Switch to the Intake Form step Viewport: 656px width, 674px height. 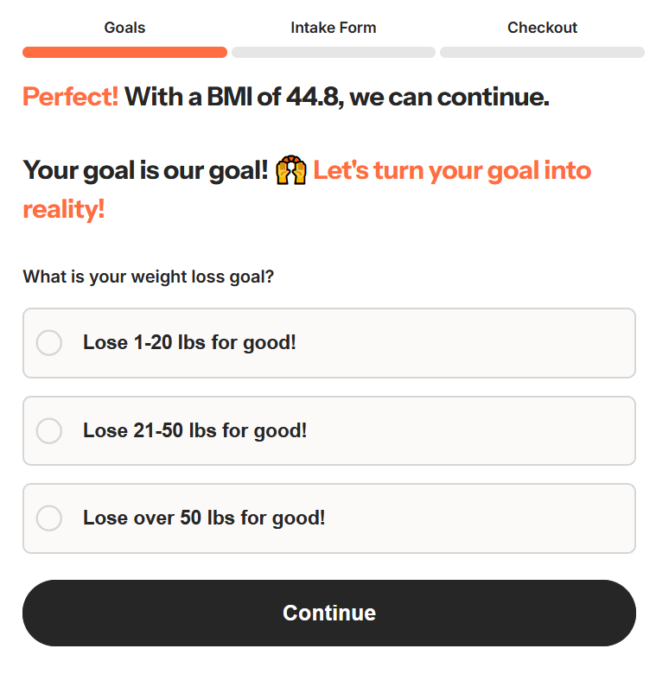click(x=334, y=28)
